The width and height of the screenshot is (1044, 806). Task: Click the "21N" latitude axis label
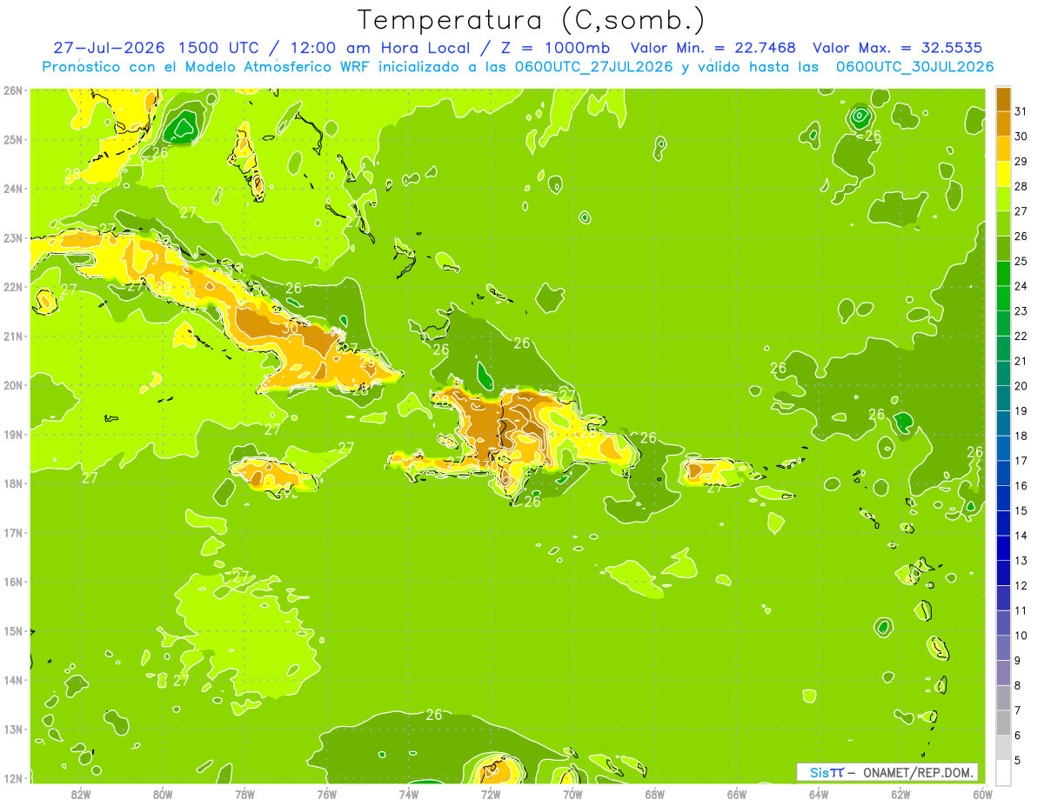click(13, 336)
